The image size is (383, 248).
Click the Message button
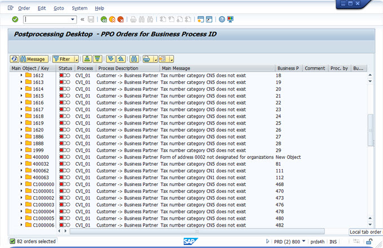tap(34, 59)
